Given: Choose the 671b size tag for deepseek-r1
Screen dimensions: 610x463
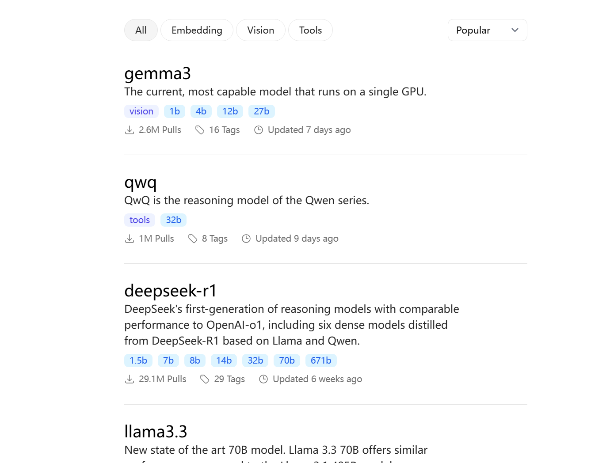Looking at the screenshot, I should pos(321,361).
